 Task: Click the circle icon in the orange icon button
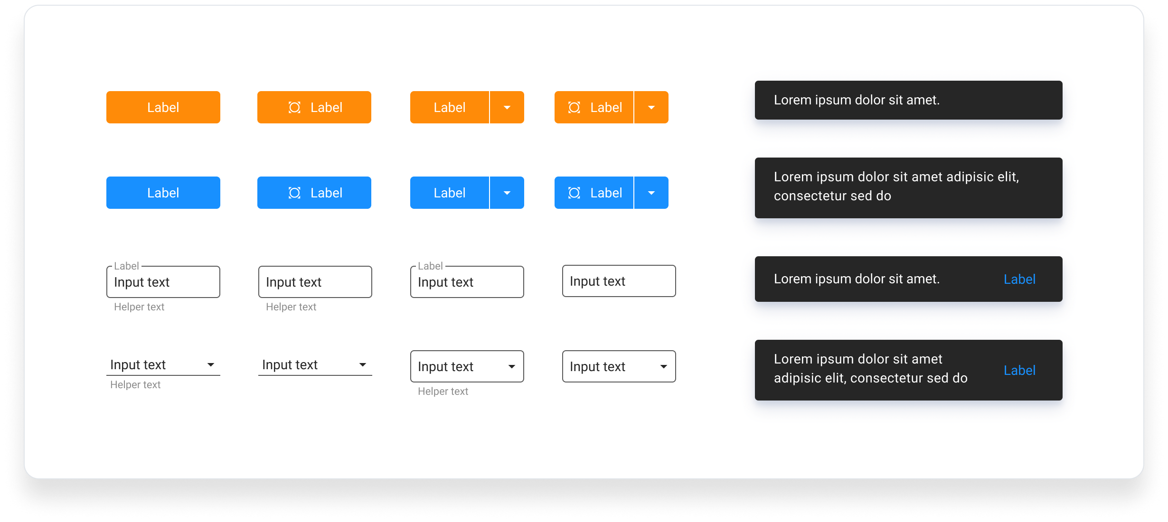click(294, 108)
